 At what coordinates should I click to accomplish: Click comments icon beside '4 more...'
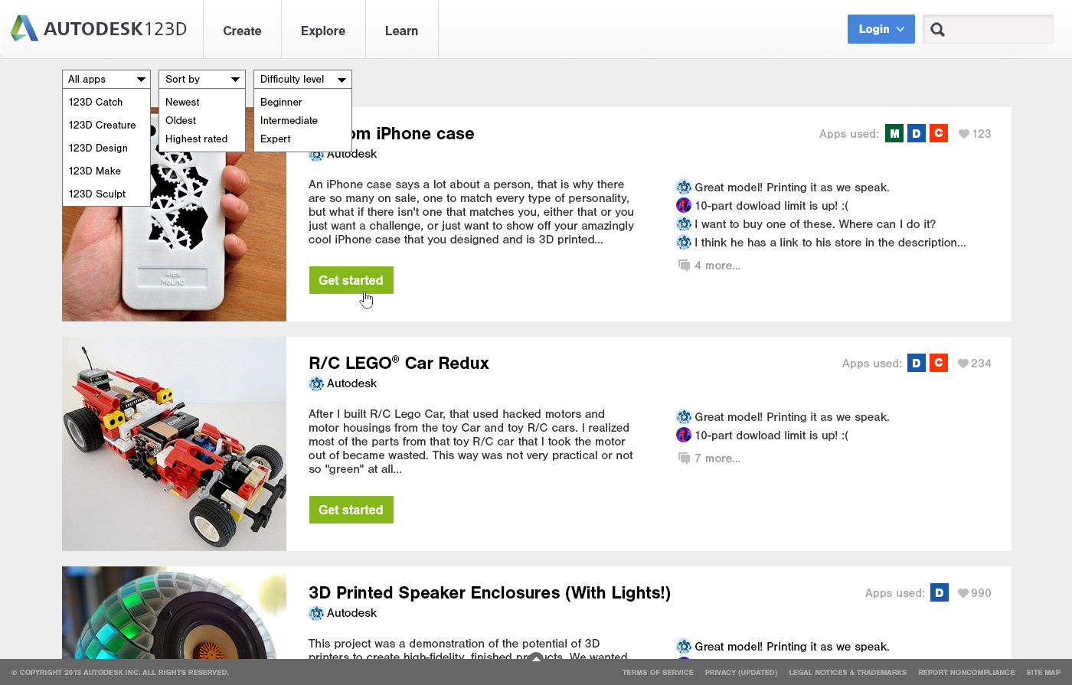684,266
